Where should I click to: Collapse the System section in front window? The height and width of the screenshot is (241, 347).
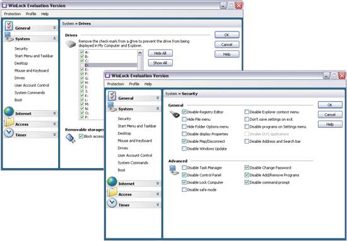[x=158, y=109]
